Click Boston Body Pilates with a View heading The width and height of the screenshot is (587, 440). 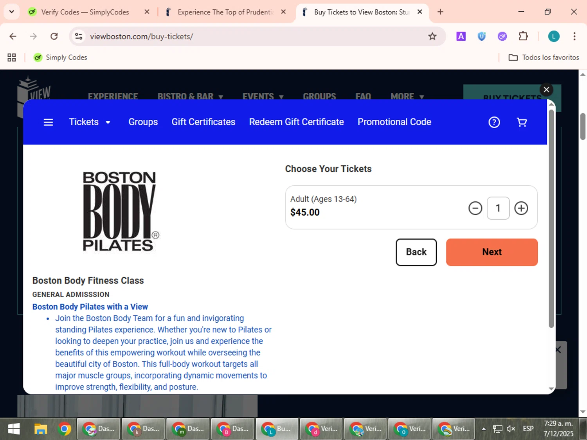(x=90, y=307)
